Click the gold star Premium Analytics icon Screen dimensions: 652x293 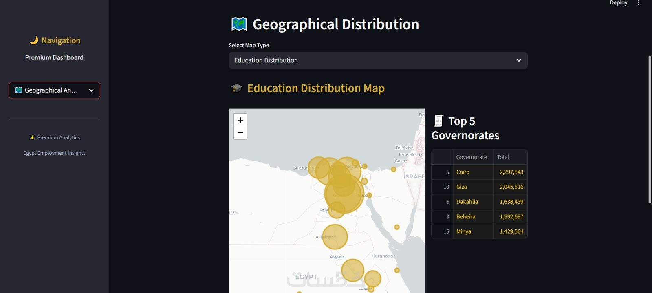pyautogui.click(x=32, y=137)
